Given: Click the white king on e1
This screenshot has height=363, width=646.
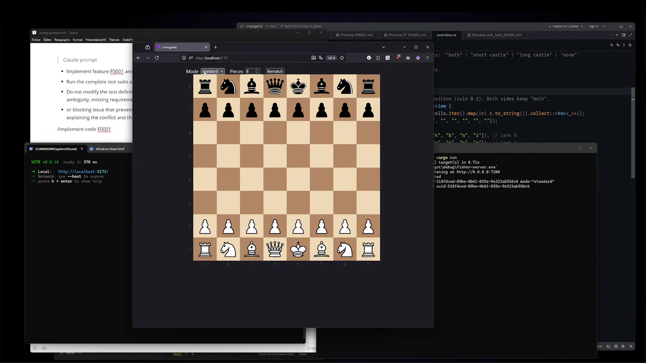Looking at the screenshot, I should [298, 249].
